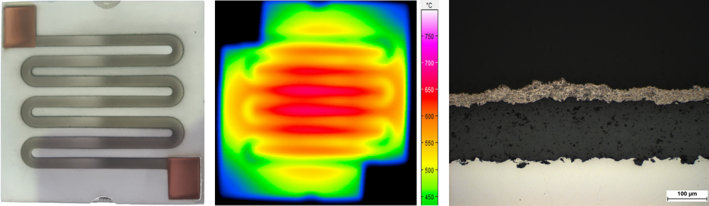Select the infrared thermal image
709x206 pixels.
pos(316,103)
